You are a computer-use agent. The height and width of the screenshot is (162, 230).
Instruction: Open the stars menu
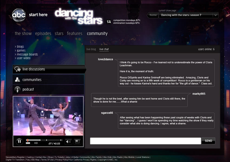[59, 33]
